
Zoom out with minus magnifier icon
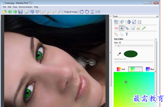(x=49, y=12)
